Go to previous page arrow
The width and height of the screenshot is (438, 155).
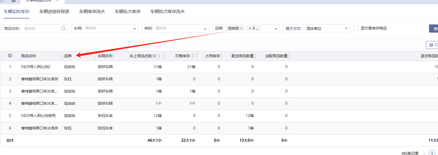click(x=424, y=153)
